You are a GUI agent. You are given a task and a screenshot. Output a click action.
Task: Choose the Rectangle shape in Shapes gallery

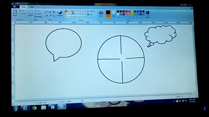pyautogui.click(x=74, y=11)
